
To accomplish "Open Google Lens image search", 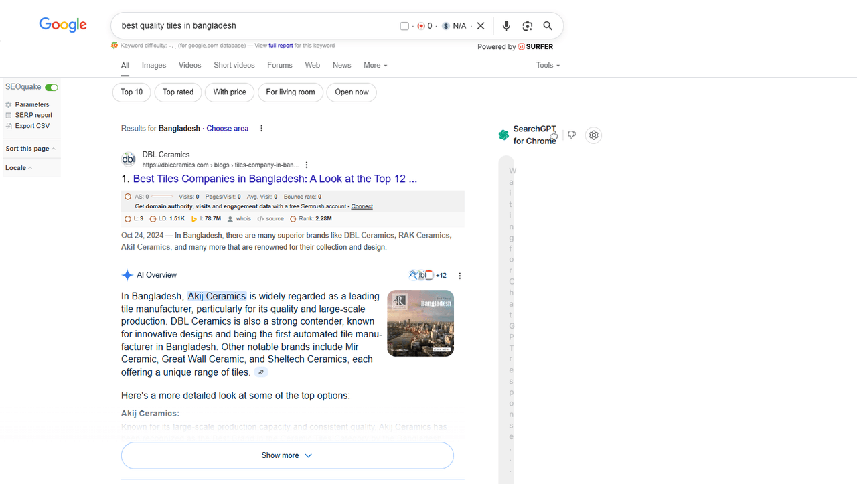I will pos(528,26).
